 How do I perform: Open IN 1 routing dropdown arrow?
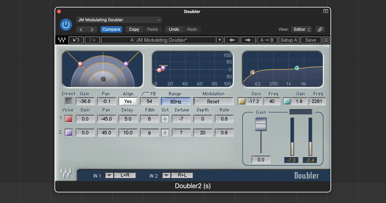point(109,175)
